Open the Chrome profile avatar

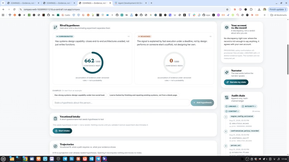tap(265, 9)
